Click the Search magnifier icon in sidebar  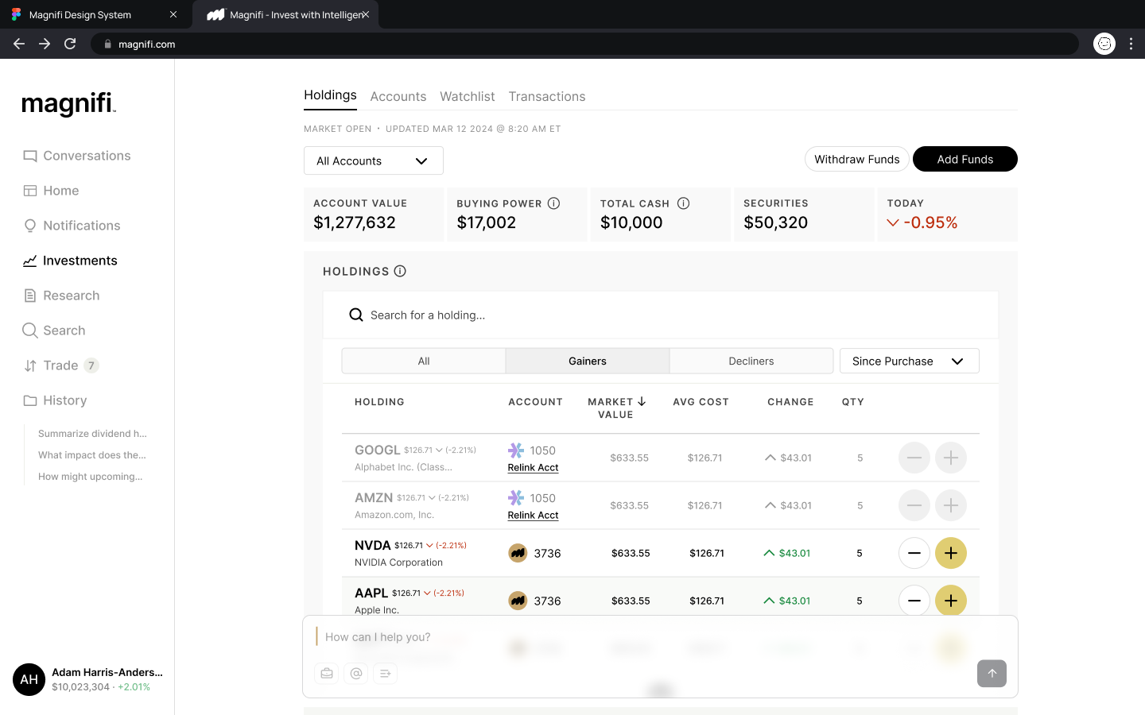click(x=30, y=330)
